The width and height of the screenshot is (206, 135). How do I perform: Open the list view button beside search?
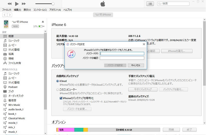[150, 4]
